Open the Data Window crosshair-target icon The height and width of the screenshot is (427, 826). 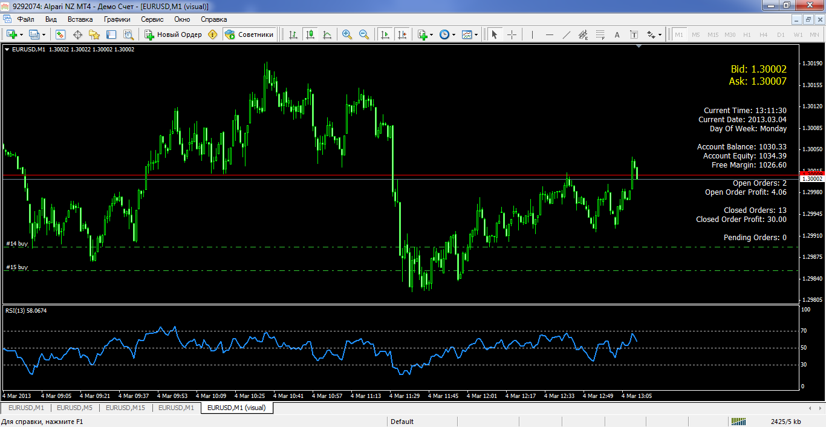(x=77, y=34)
